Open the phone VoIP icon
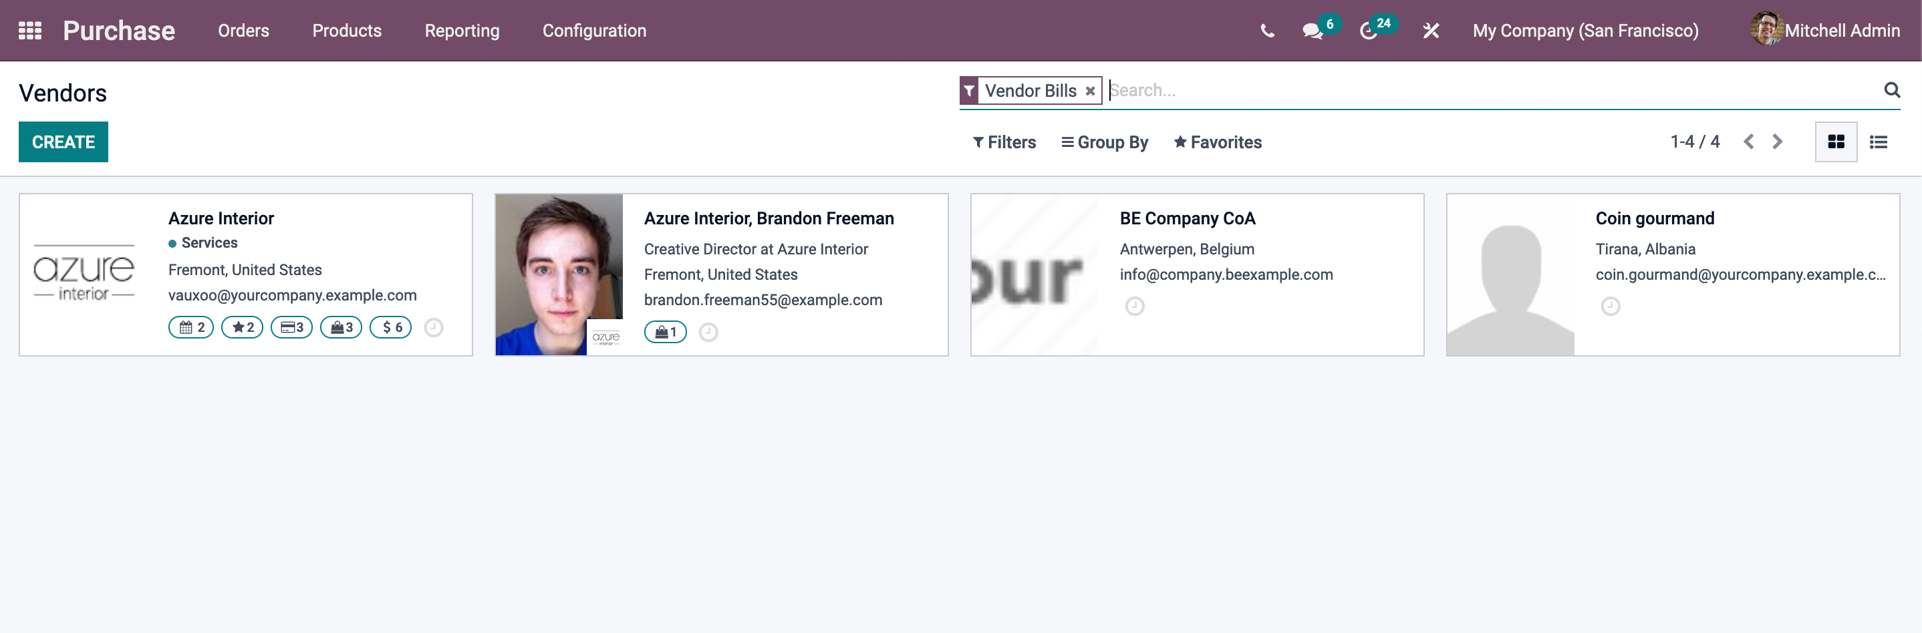 coord(1267,31)
